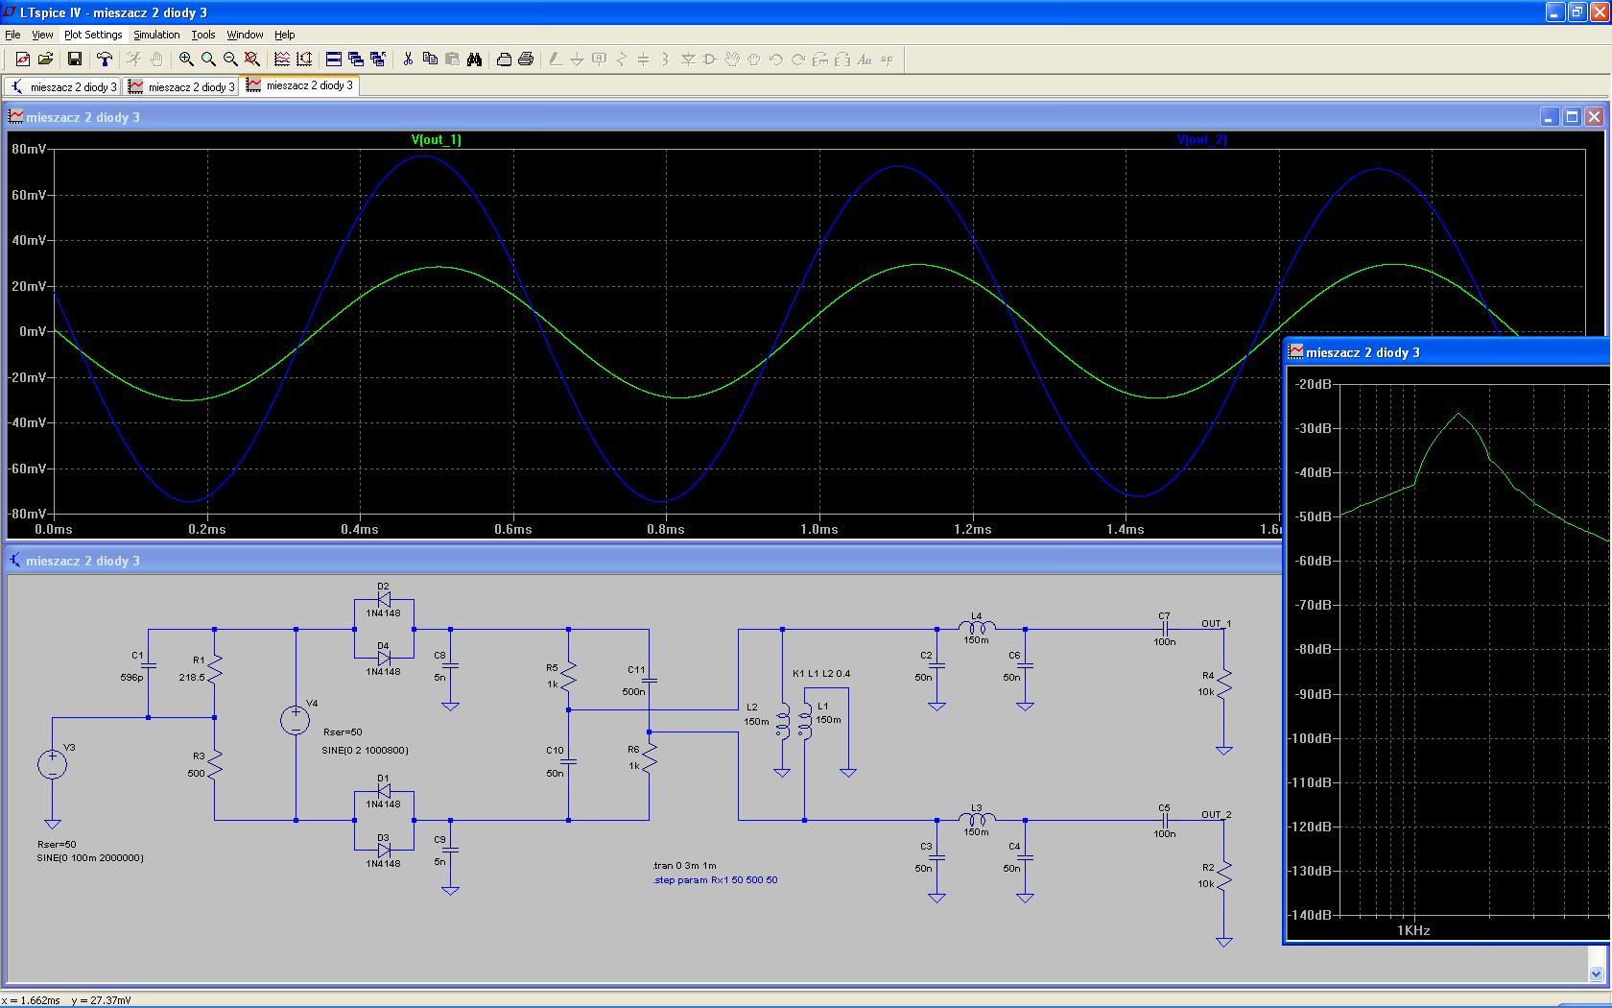Click the Cut scissors icon
The image size is (1612, 1008).
(x=408, y=60)
